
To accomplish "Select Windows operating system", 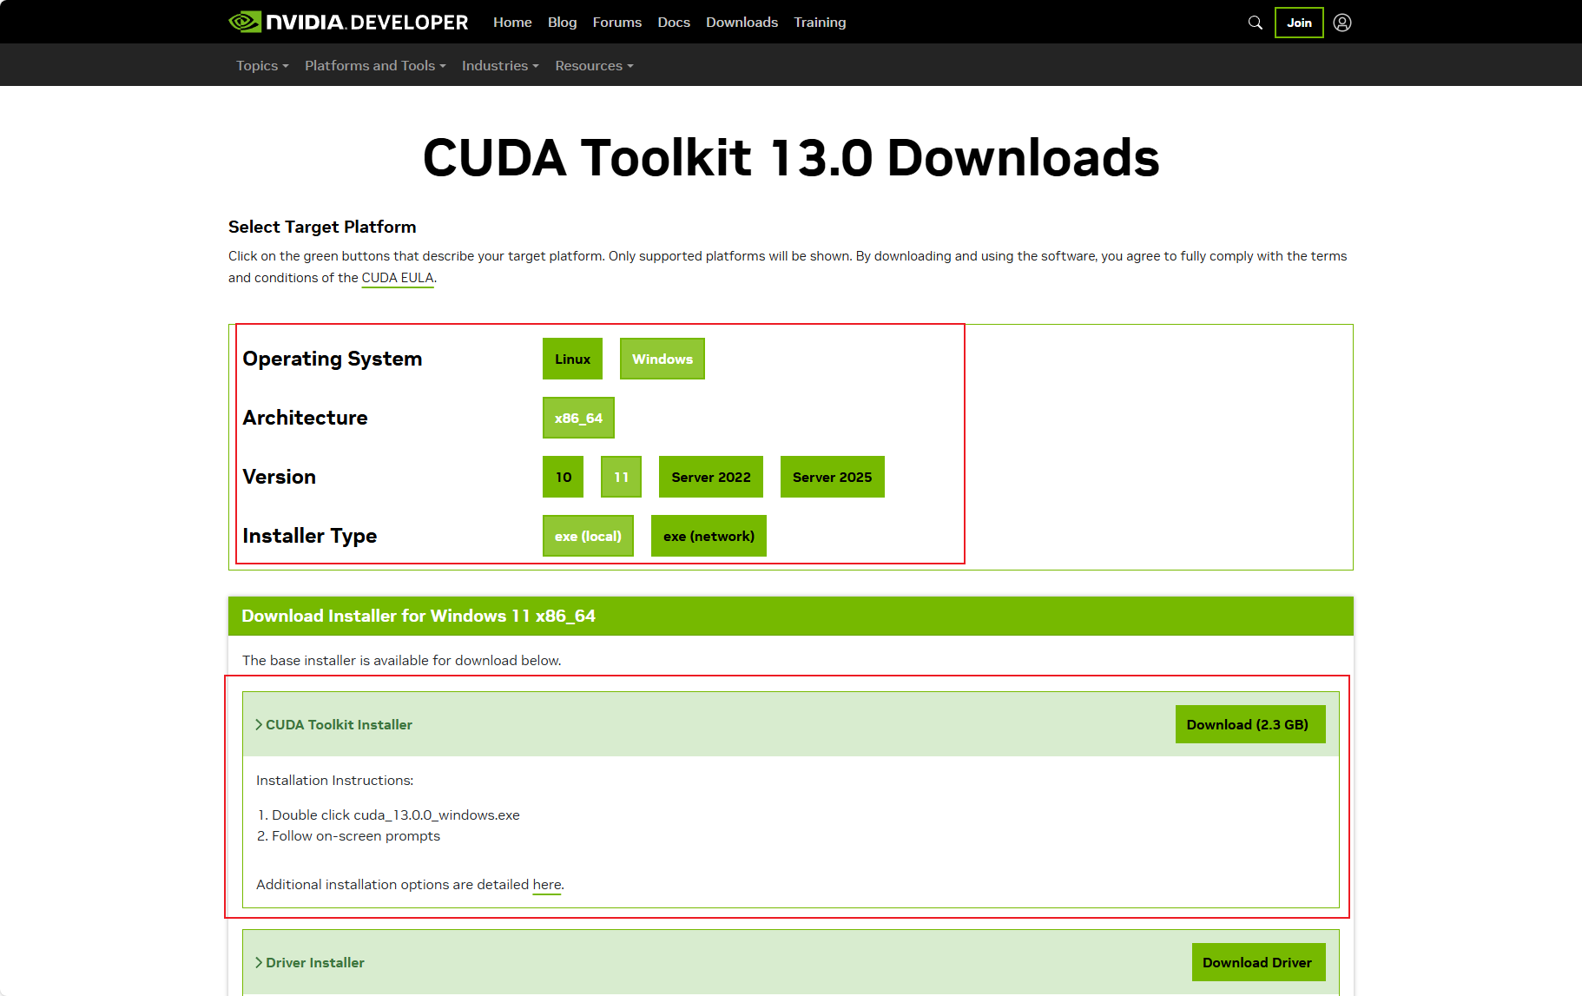I will 662,359.
